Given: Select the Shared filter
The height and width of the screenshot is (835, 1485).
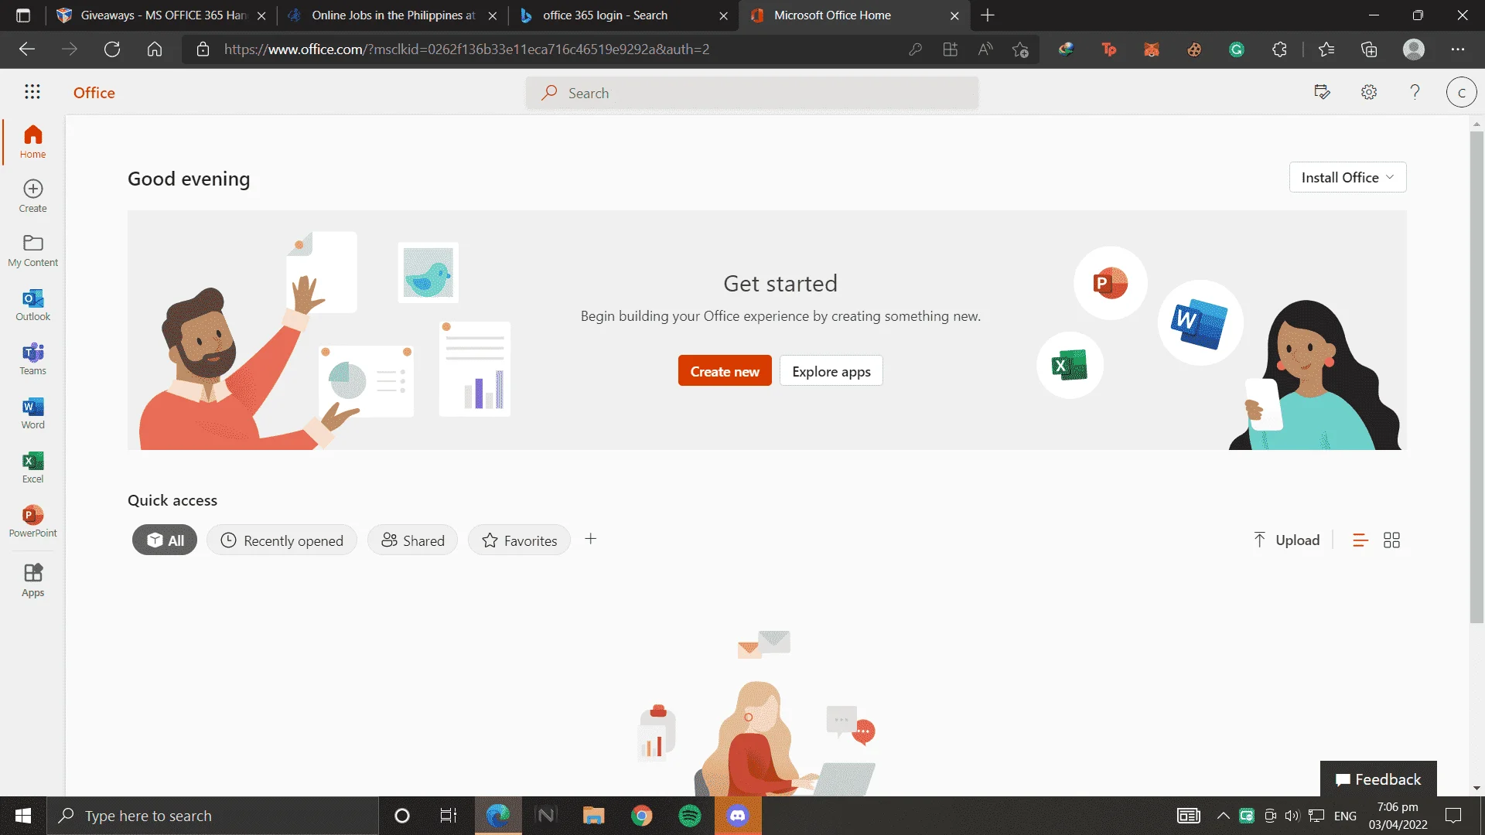Looking at the screenshot, I should (412, 540).
